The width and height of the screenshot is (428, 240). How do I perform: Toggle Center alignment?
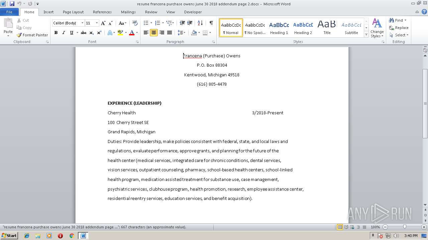pos(154,33)
